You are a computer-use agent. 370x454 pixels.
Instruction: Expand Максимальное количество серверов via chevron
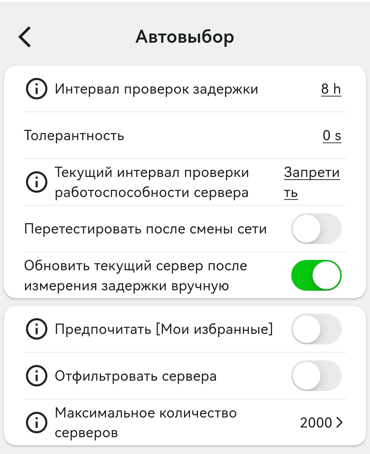pos(339,423)
